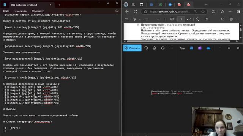Open Photos viewer more options ellipsis
243x136 pixels.
coord(171,48)
